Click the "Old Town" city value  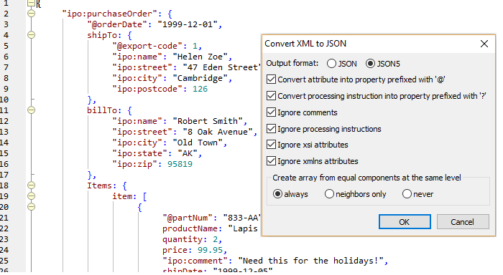[198, 143]
